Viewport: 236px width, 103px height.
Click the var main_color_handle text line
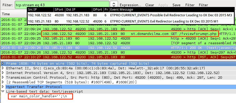pos(39,96)
